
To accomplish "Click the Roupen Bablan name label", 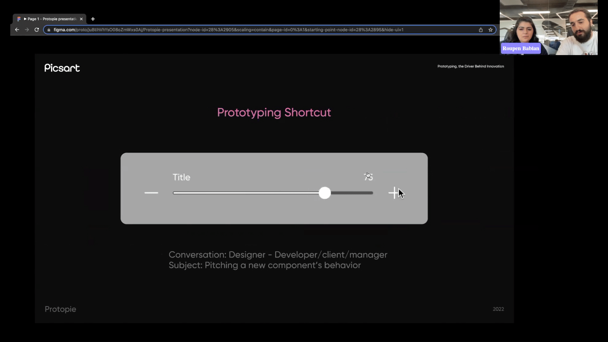I will [x=521, y=48].
